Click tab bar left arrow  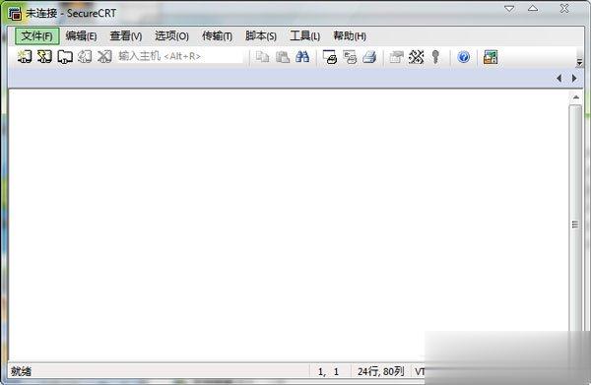click(x=558, y=79)
